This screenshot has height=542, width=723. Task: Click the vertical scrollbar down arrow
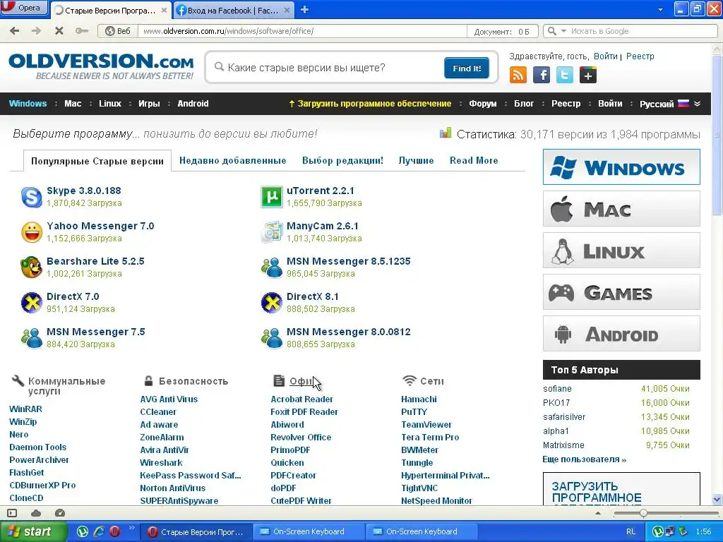(x=717, y=499)
